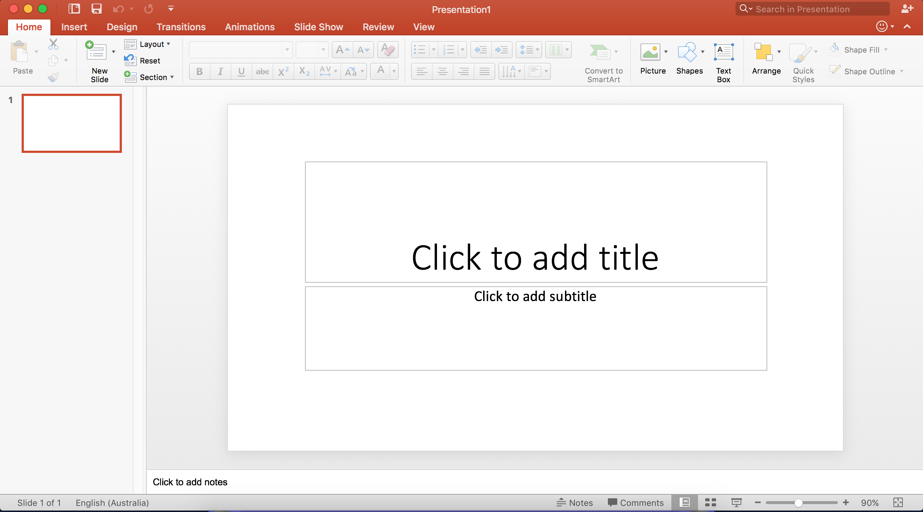Toggle Normal view button in status bar

[x=685, y=503]
